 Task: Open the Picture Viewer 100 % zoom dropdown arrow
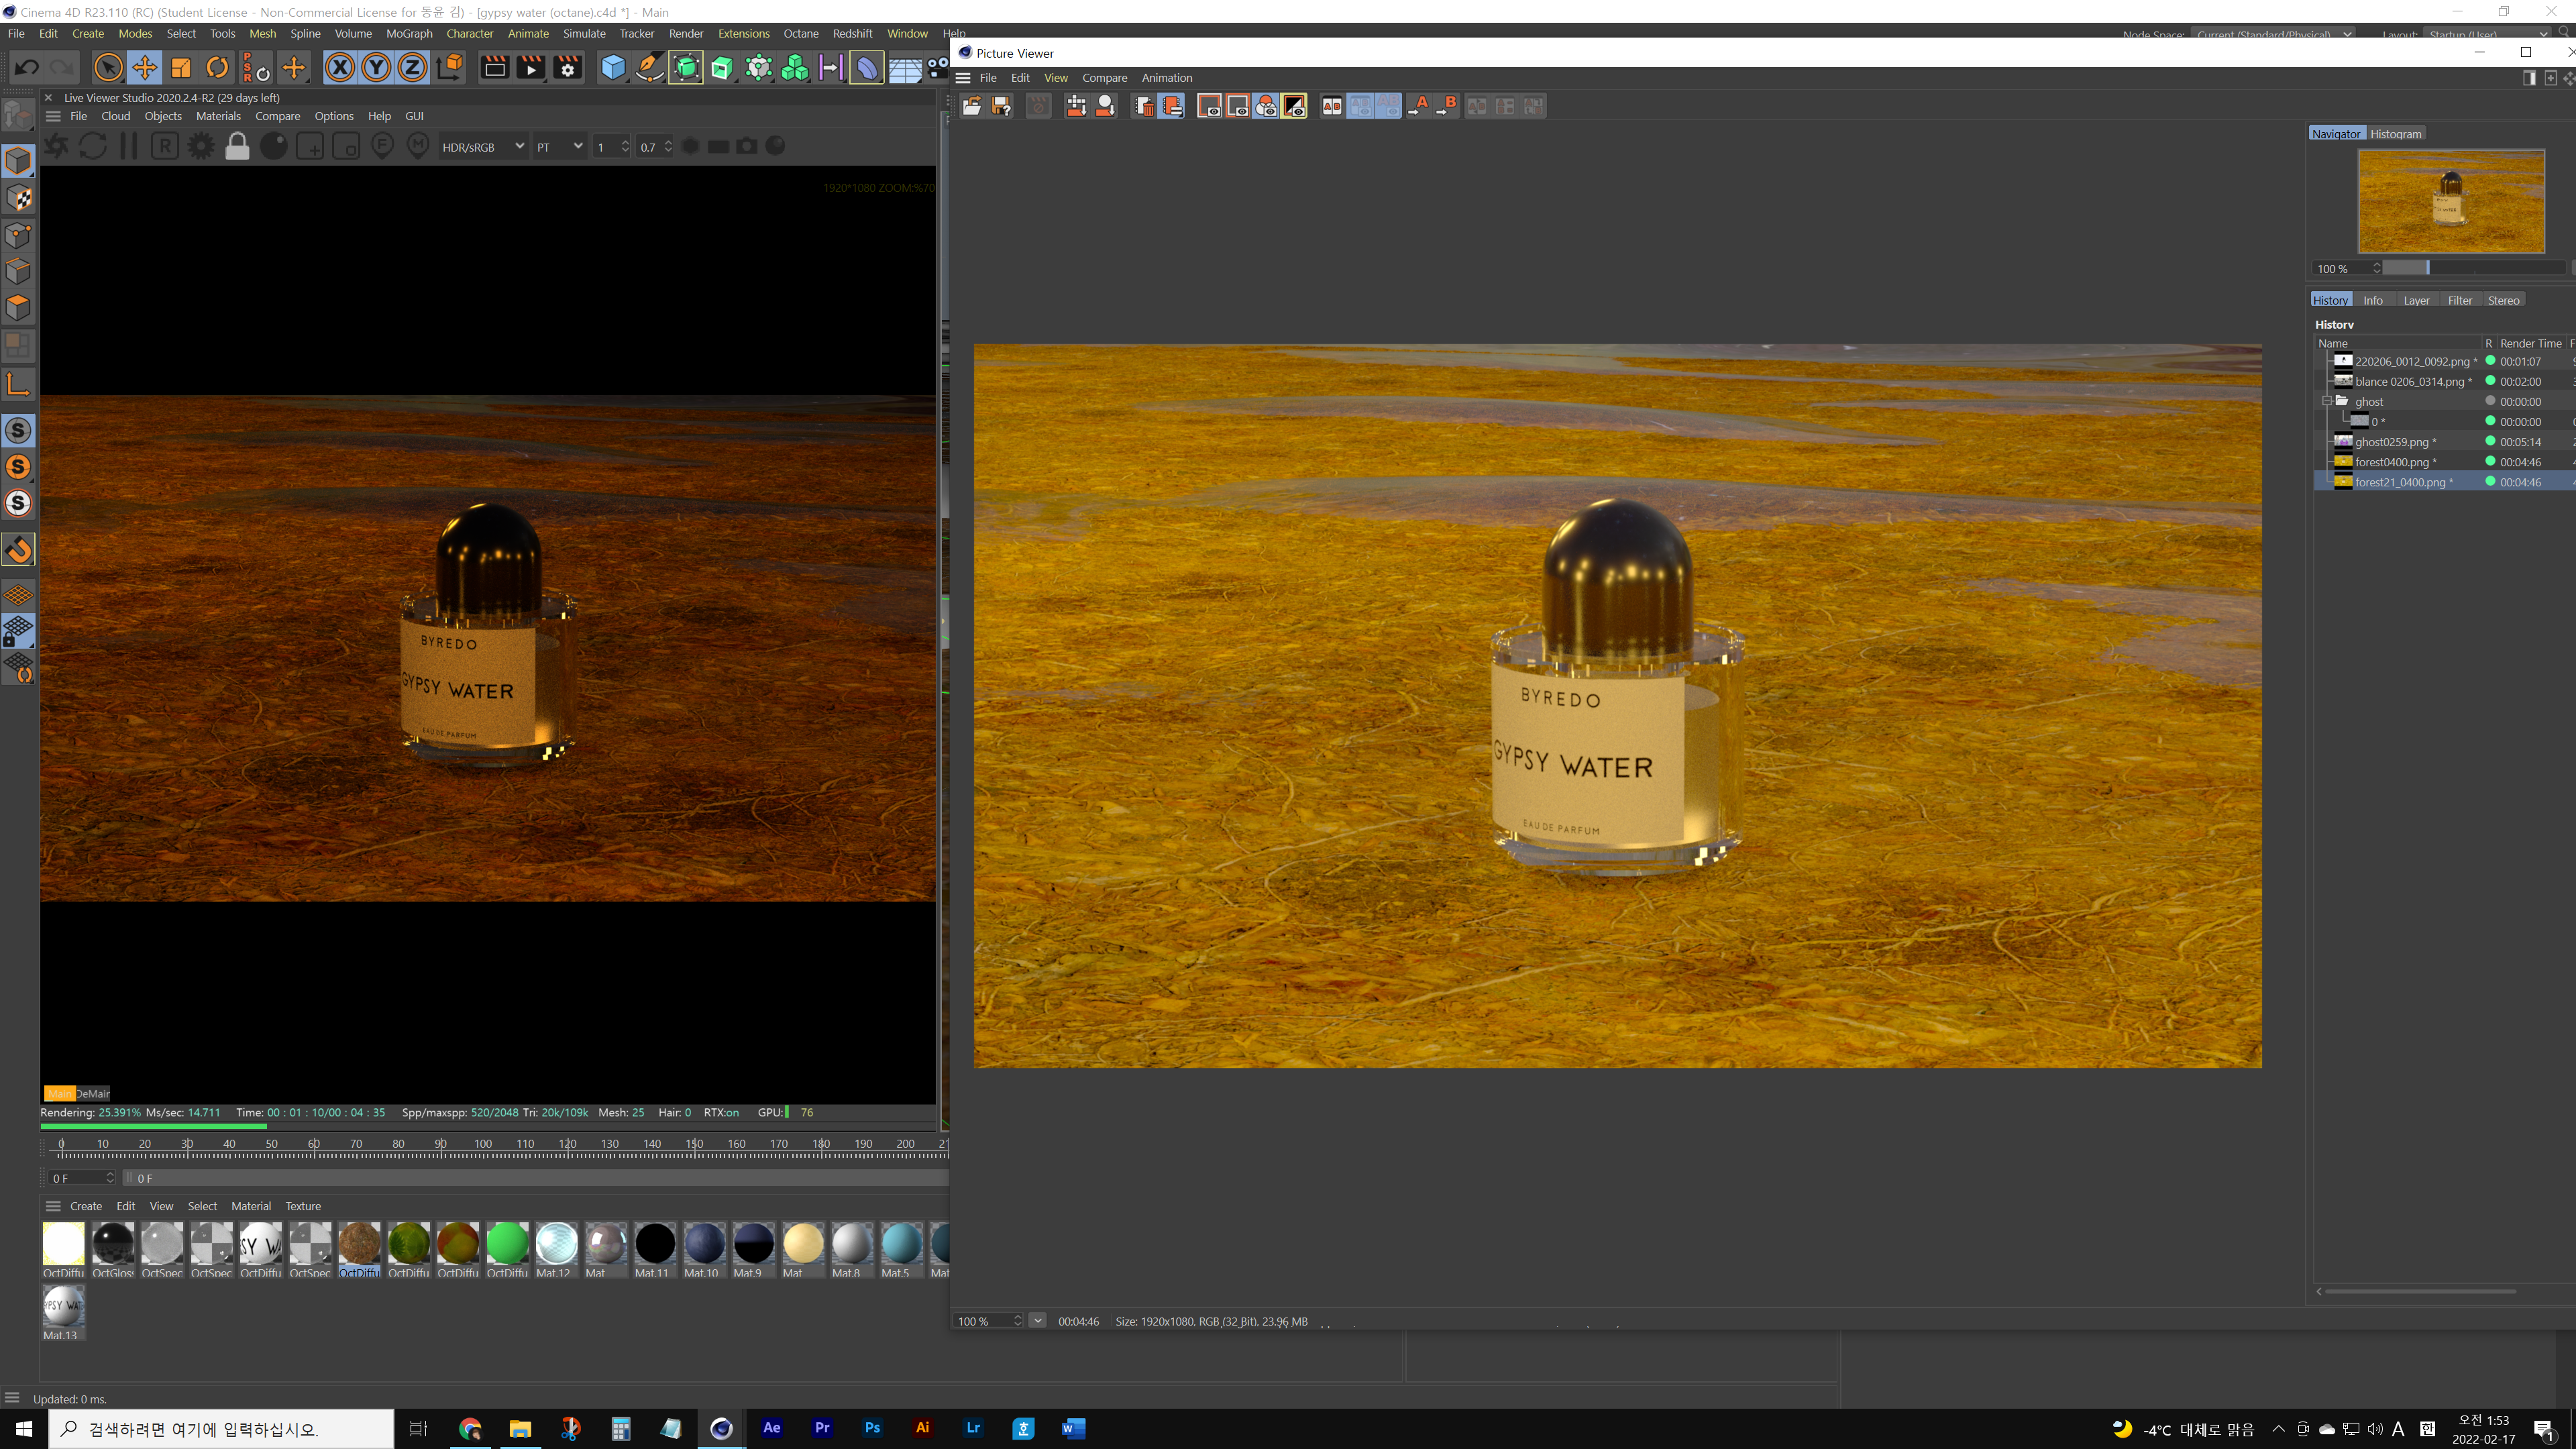coord(1037,1321)
